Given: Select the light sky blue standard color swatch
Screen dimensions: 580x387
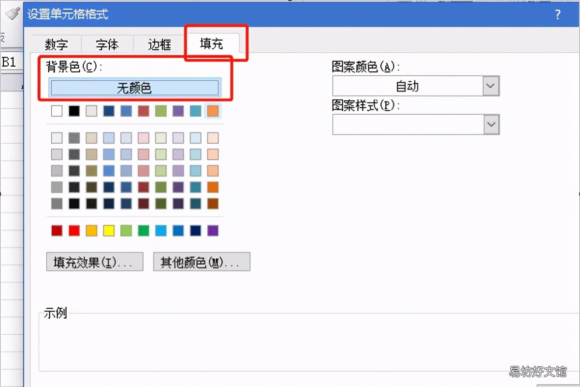Looking at the screenshot, I should point(161,231).
